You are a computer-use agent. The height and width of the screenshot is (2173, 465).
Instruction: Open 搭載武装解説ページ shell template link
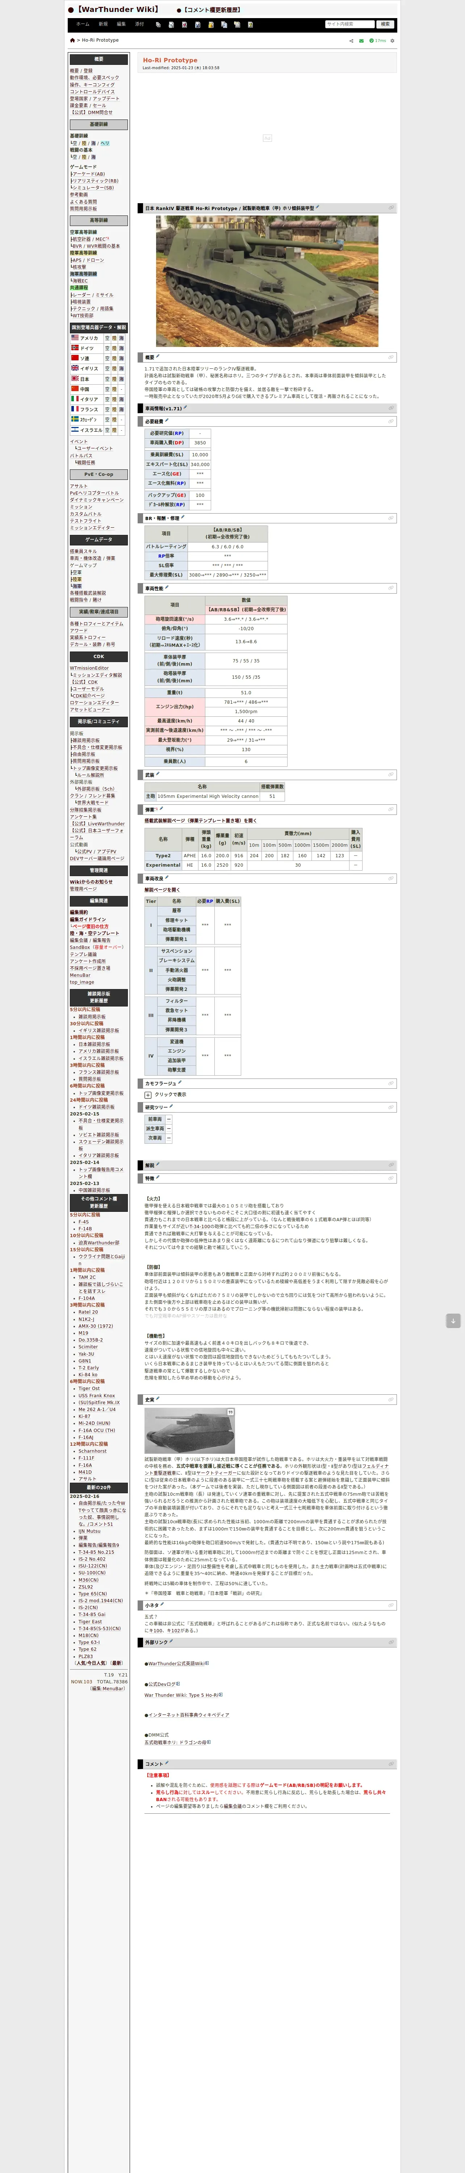(201, 820)
